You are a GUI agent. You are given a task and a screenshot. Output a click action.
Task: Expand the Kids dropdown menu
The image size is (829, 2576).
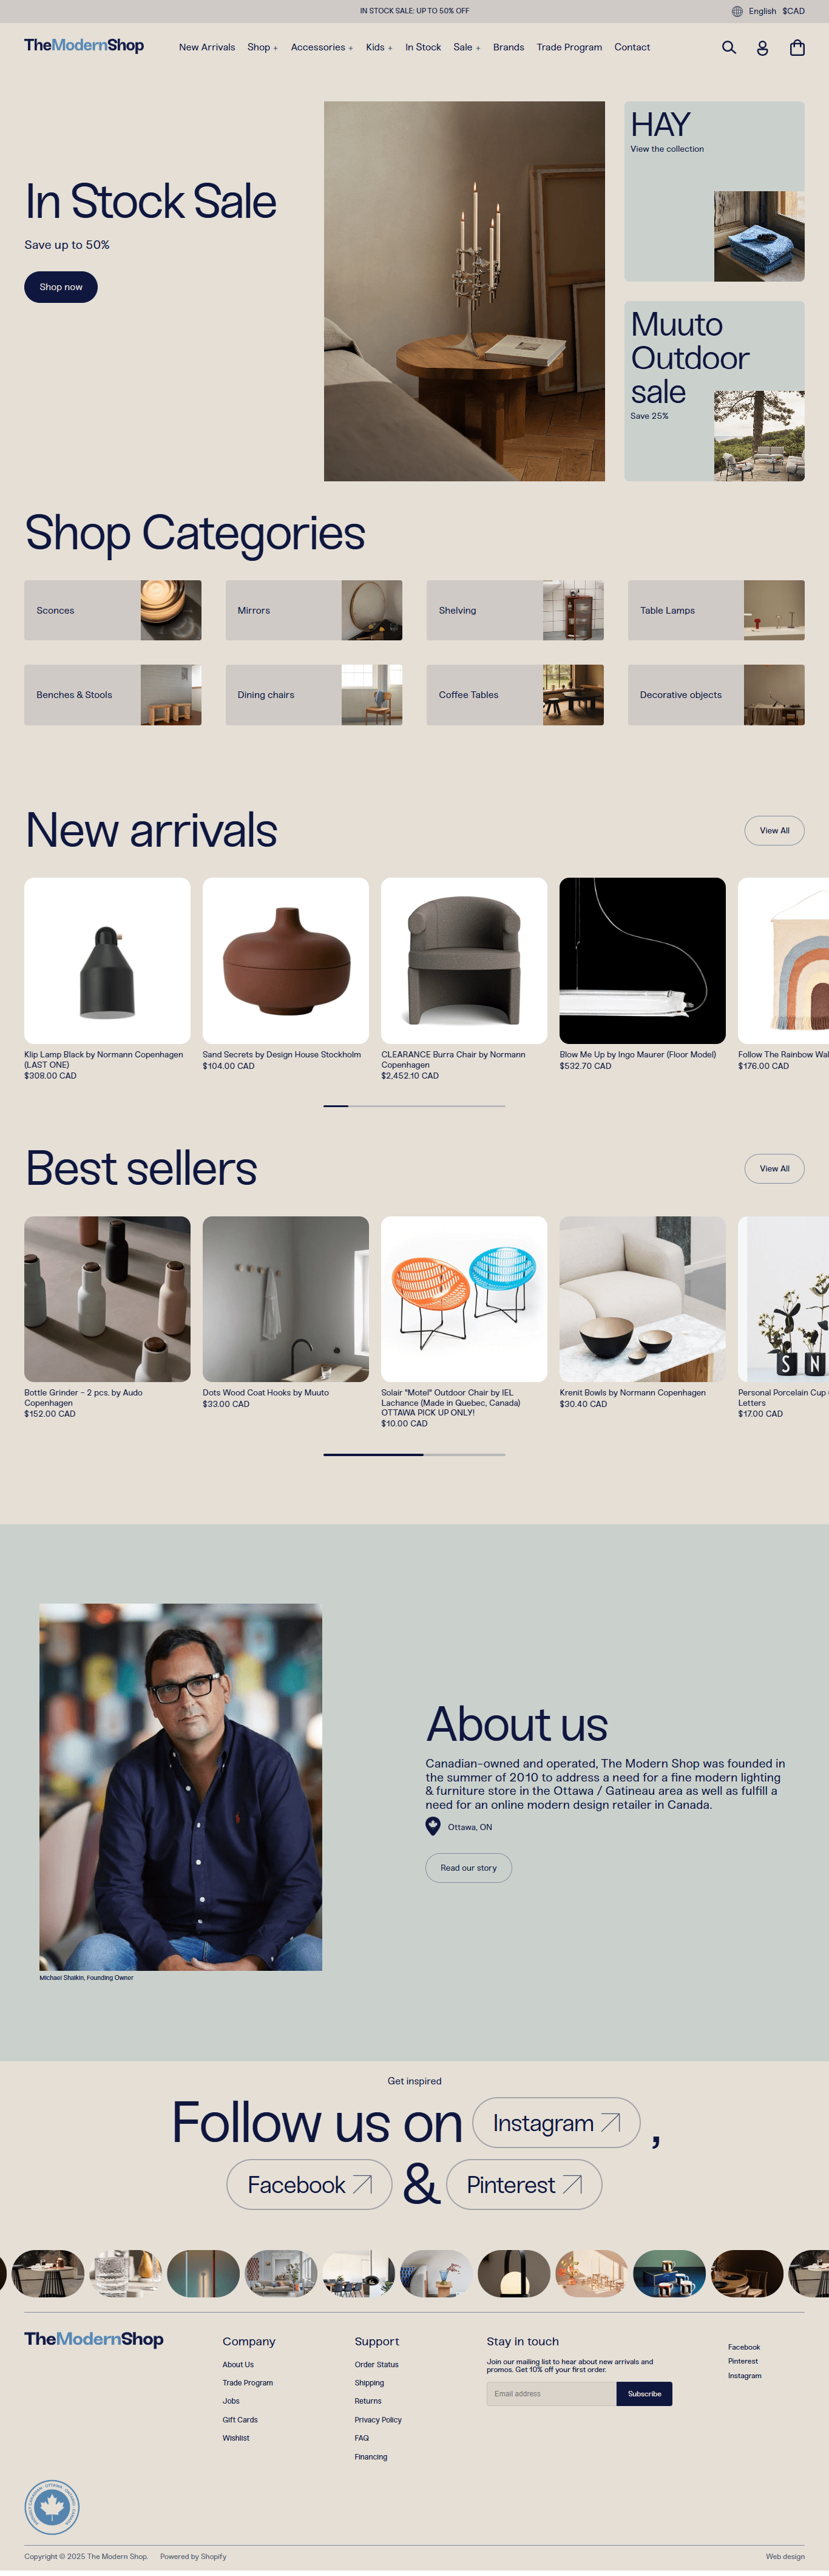(x=379, y=47)
